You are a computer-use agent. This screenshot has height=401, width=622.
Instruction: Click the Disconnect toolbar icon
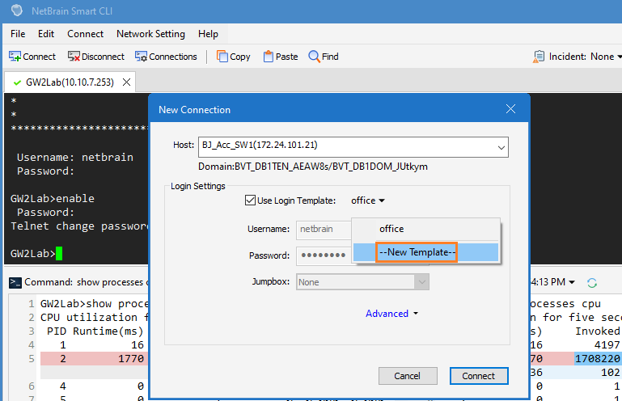point(74,57)
